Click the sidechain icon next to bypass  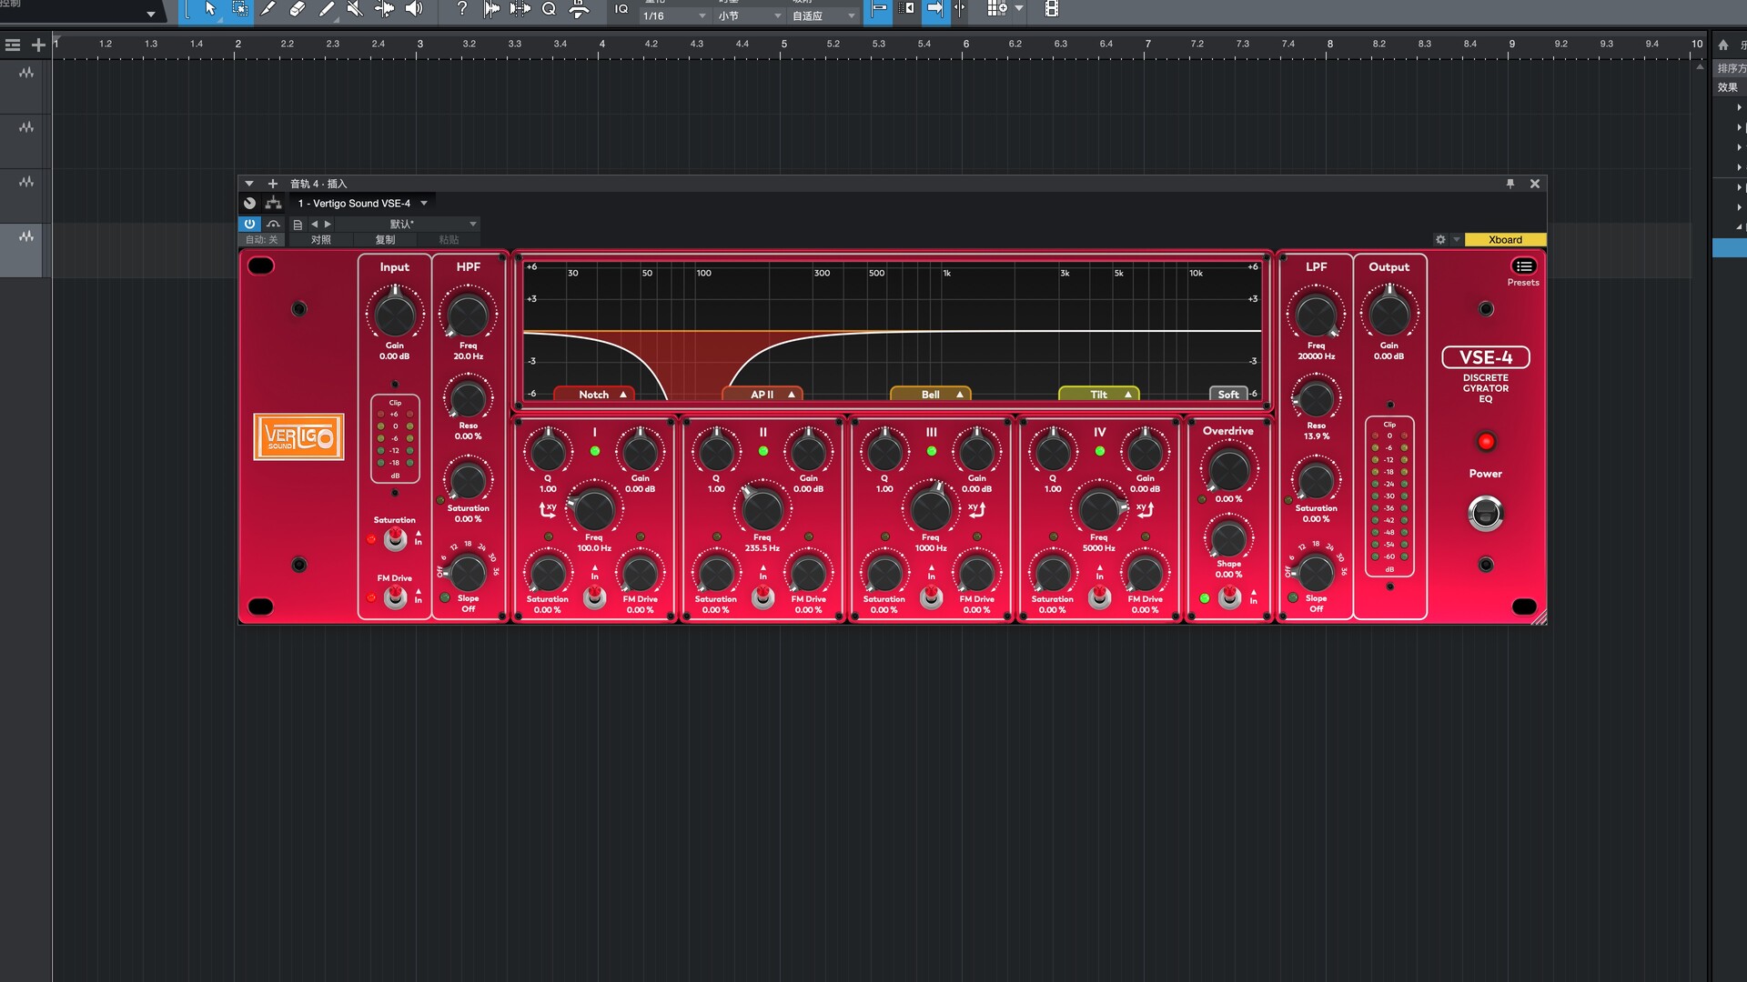(x=273, y=224)
